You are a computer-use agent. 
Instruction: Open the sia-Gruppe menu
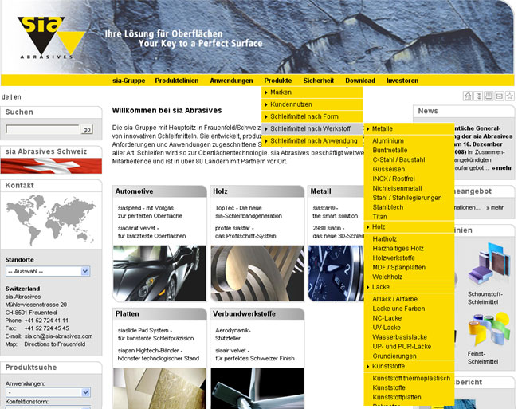point(128,81)
